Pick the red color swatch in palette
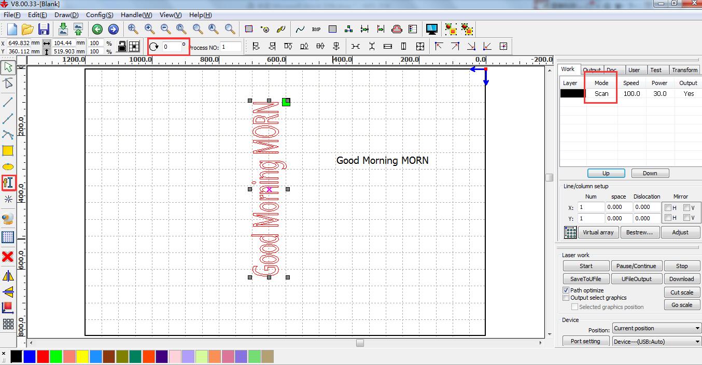The width and height of the screenshot is (702, 365). tap(43, 356)
